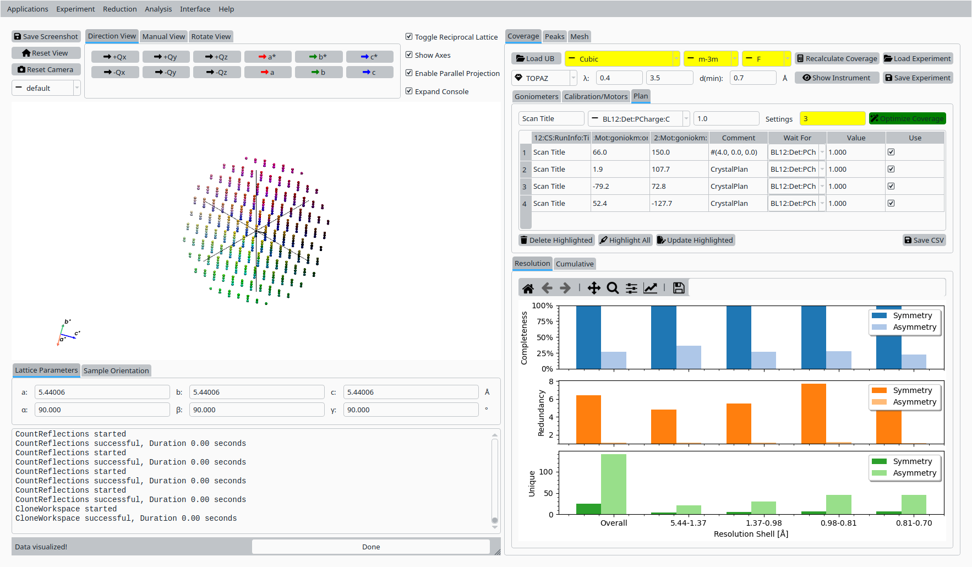972x567 pixels.
Task: Uncheck Use for scan row 3
Action: [891, 186]
